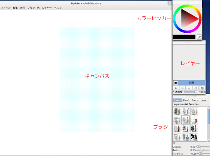The height and width of the screenshot is (156, 210).
Task: Open the ファイル menu
Action: tap(6, 8)
